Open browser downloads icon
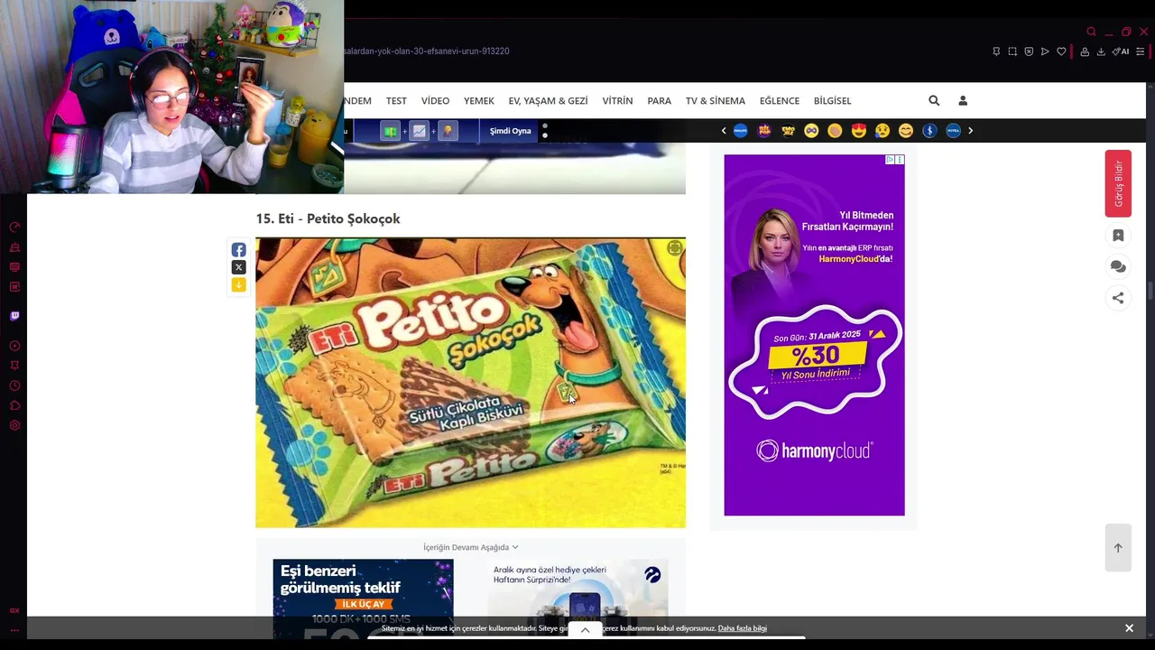 coord(1101,51)
